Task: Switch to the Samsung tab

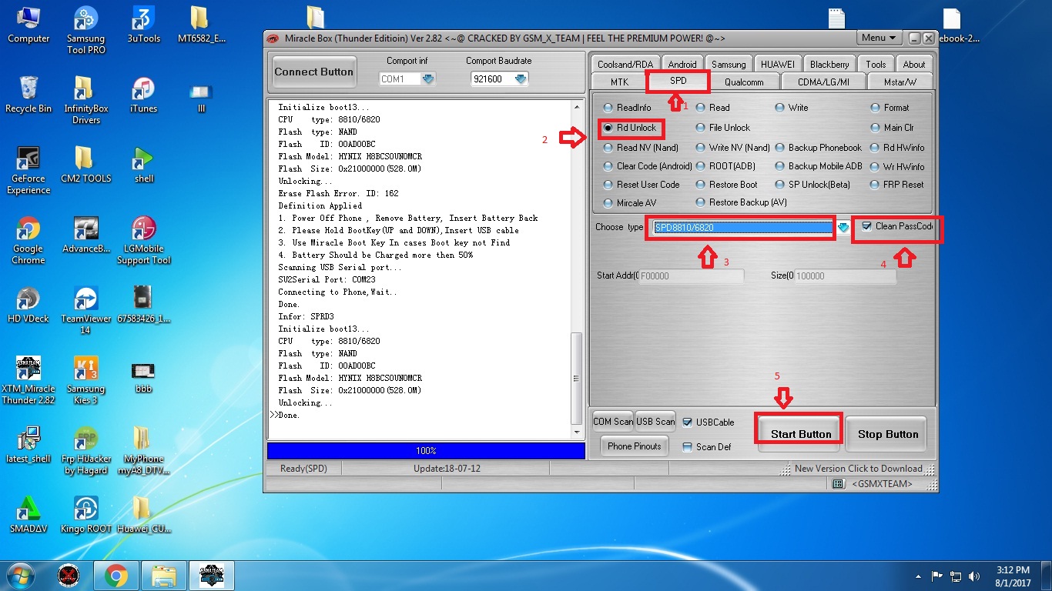Action: (x=729, y=65)
